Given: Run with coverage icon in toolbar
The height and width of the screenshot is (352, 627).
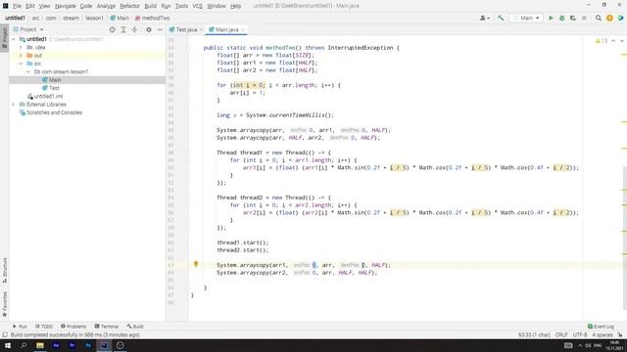Looking at the screenshot, I should click(573, 18).
